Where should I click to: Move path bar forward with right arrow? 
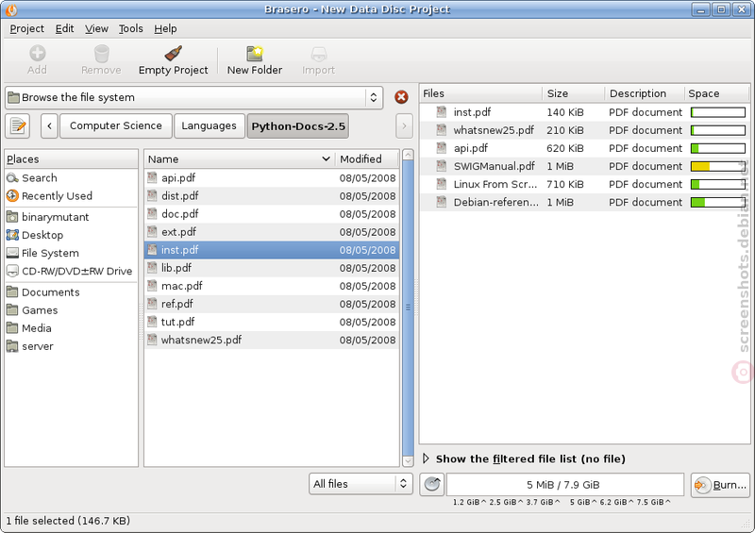[404, 126]
